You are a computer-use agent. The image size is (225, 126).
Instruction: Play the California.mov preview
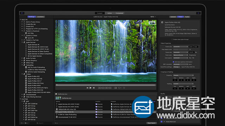click(x=90, y=88)
